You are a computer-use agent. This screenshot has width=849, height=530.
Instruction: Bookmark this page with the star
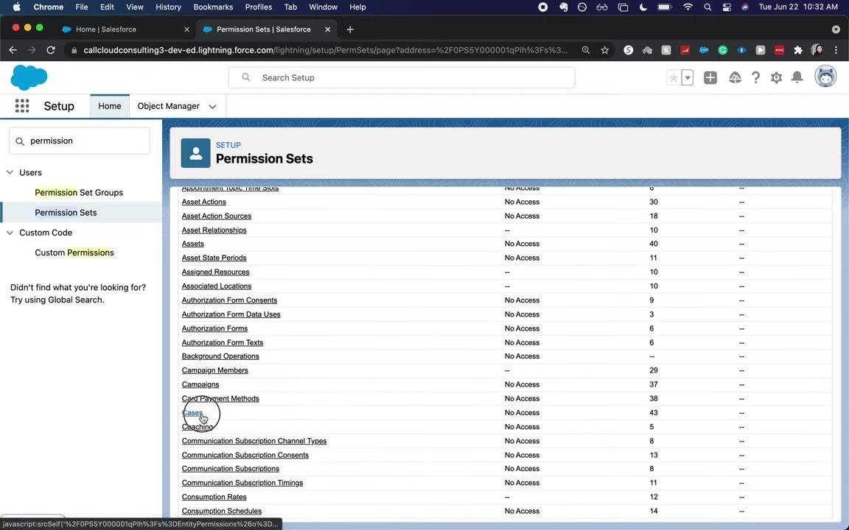pos(605,50)
